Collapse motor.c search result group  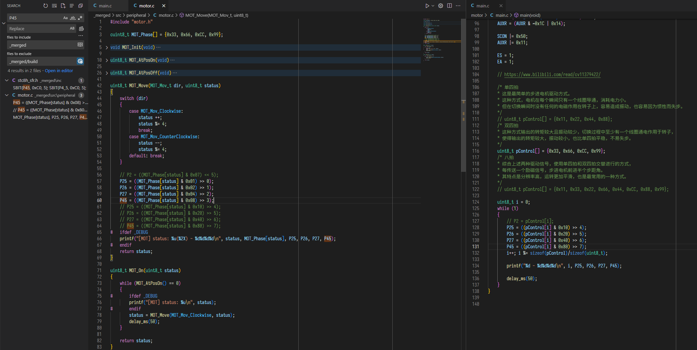coord(7,95)
